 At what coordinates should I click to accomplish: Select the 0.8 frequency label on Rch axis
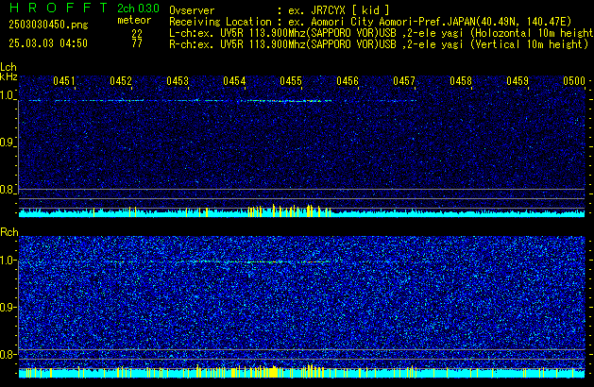coord(8,354)
